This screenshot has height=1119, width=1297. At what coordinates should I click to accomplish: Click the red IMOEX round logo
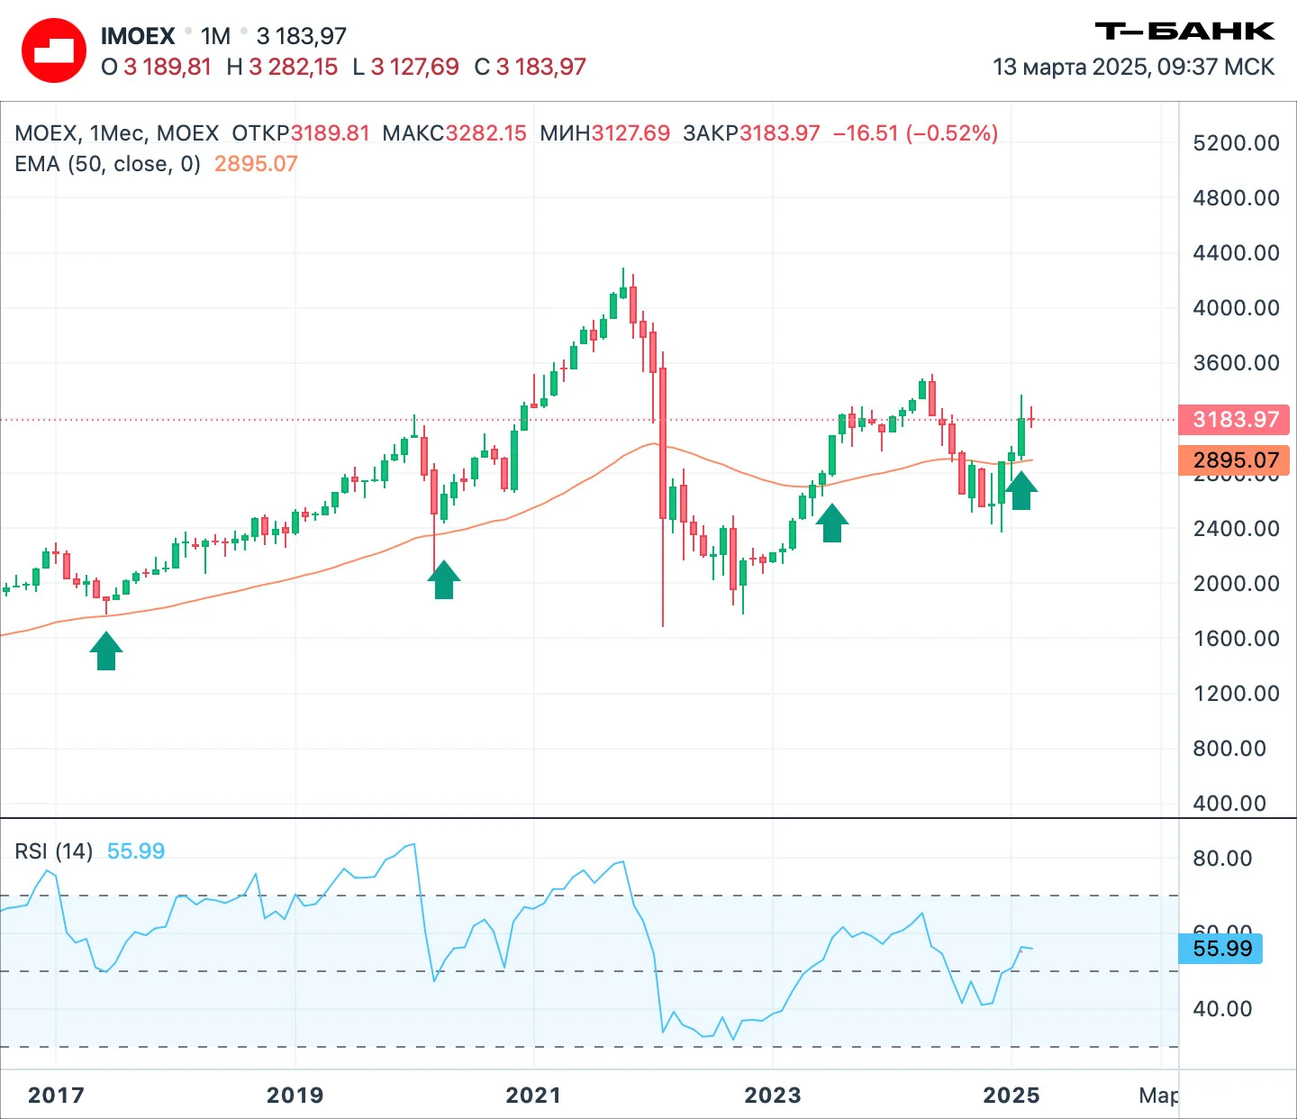pyautogui.click(x=54, y=50)
